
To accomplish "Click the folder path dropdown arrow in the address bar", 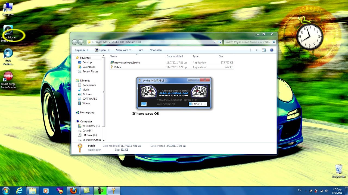I will pos(93,42).
